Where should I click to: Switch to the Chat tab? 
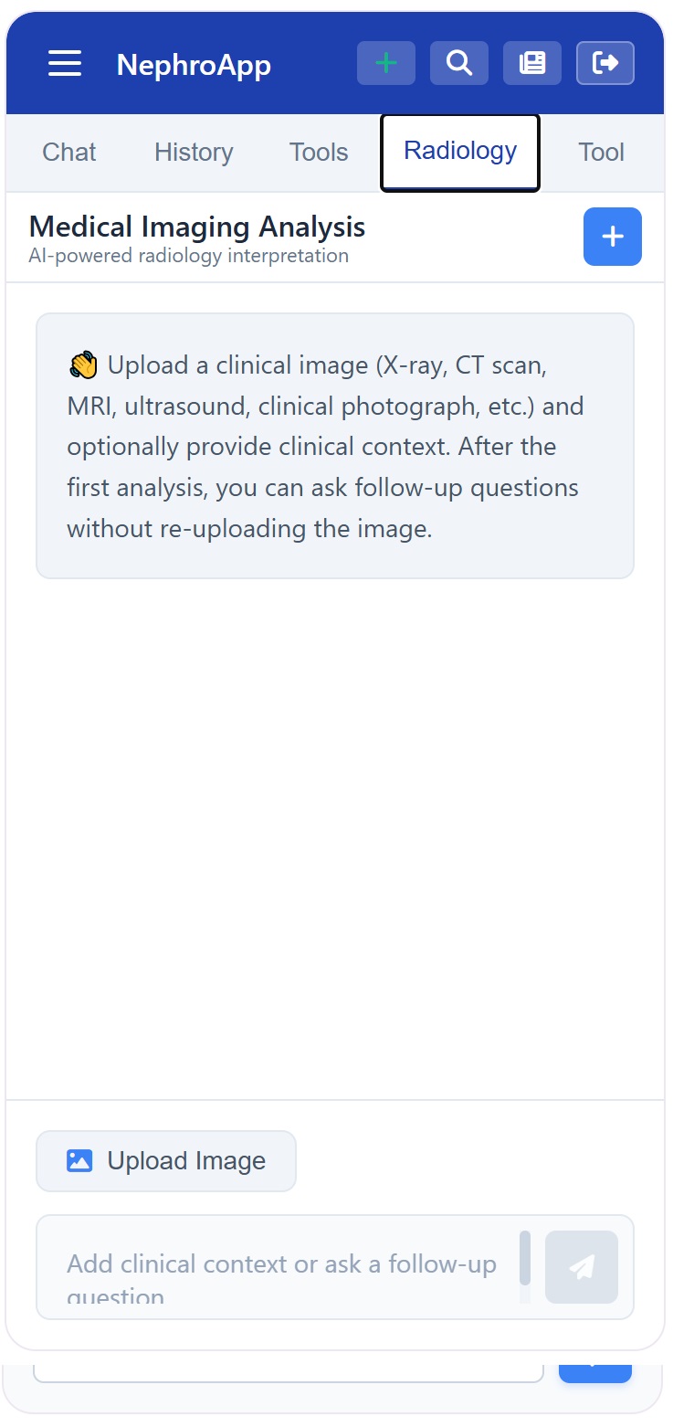tap(69, 152)
